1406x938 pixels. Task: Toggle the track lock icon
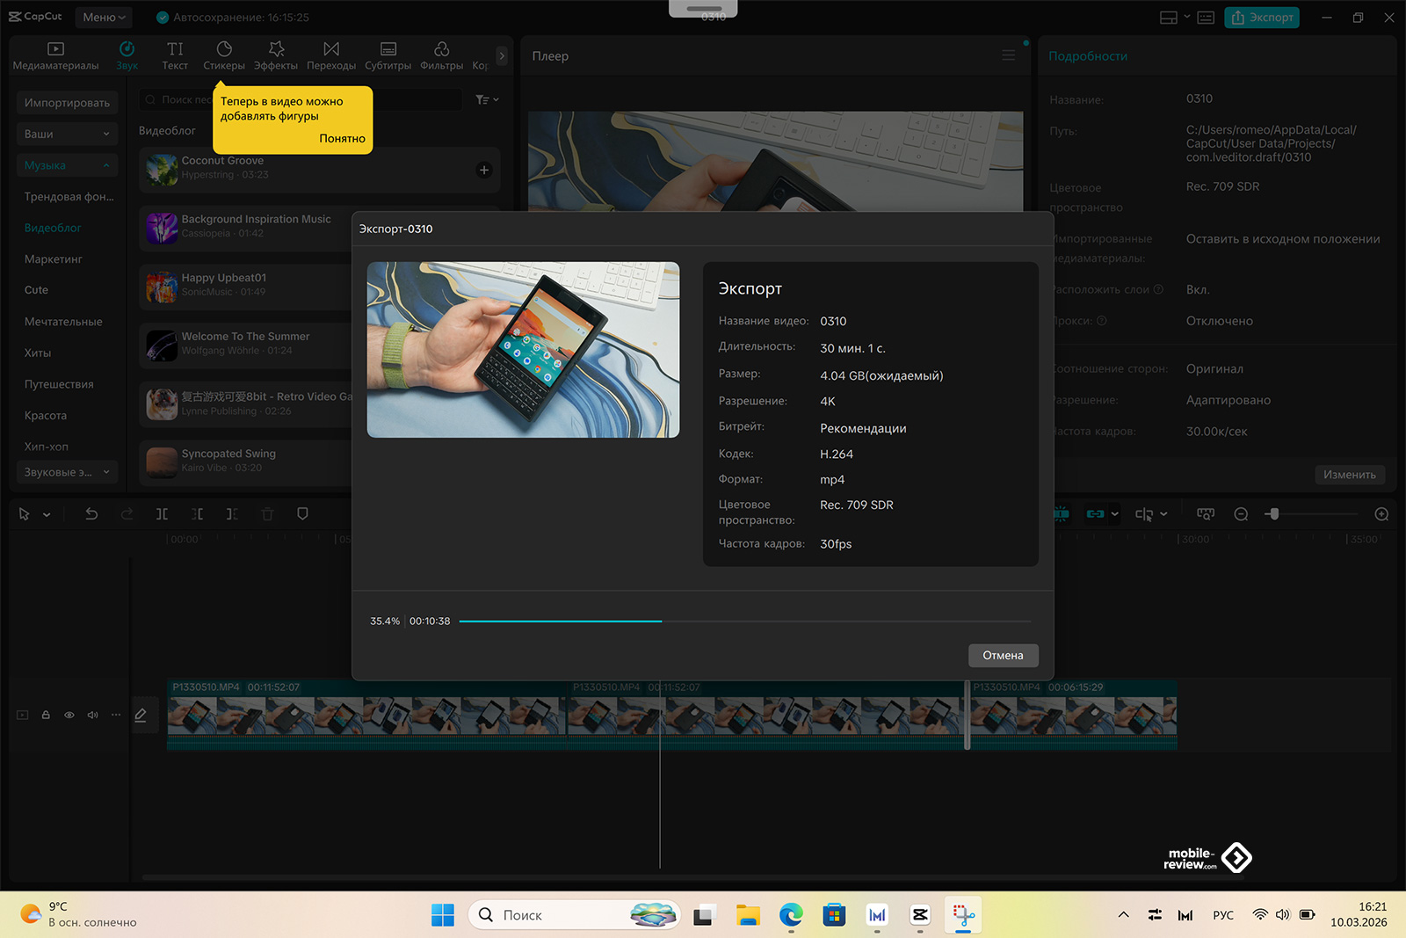[46, 716]
